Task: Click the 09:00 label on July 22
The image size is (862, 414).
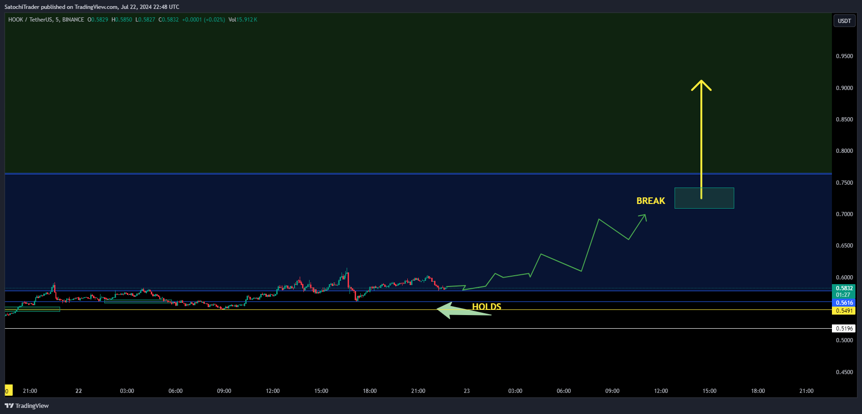Action: [x=224, y=391]
